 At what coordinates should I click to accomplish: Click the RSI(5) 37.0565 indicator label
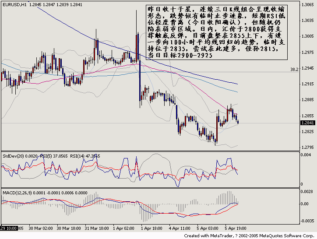(x=54, y=156)
